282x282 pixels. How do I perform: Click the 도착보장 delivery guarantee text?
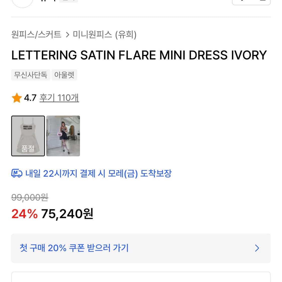click(156, 173)
